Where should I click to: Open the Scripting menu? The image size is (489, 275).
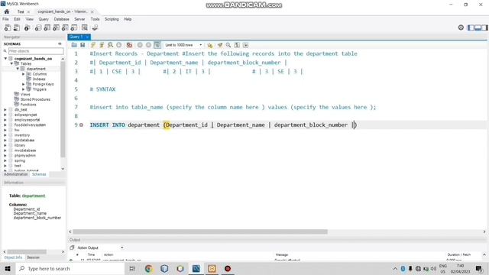pos(112,19)
